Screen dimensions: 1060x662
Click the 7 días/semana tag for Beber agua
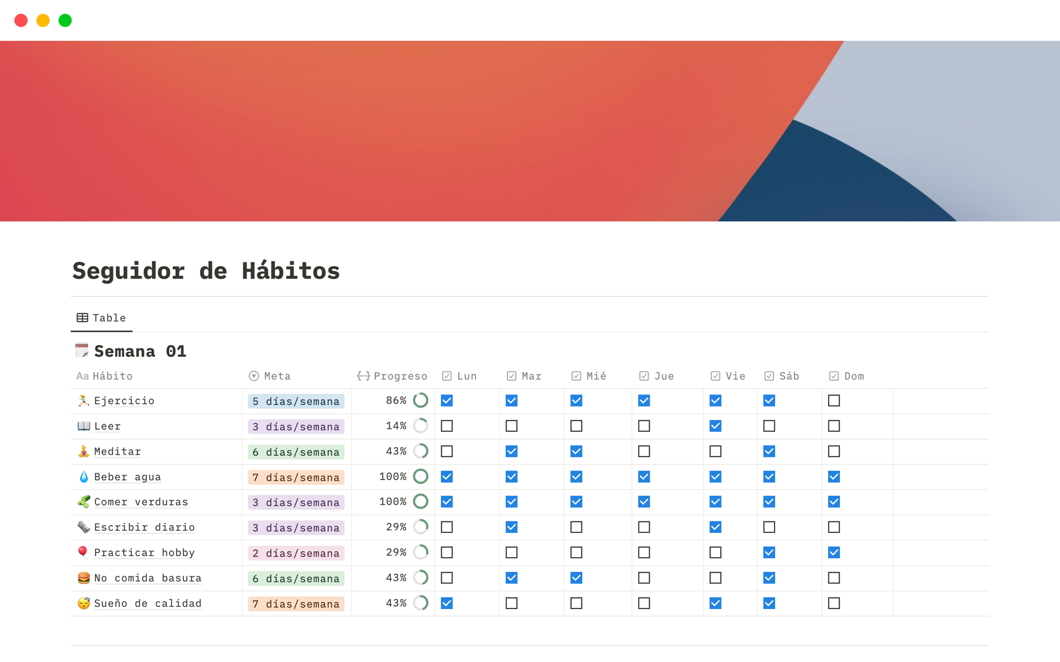pos(295,477)
